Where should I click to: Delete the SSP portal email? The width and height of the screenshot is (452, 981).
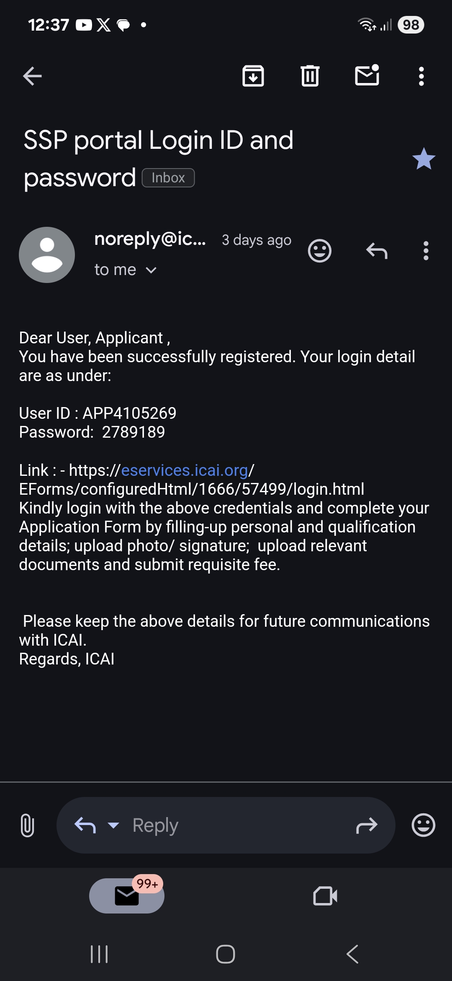pyautogui.click(x=310, y=76)
